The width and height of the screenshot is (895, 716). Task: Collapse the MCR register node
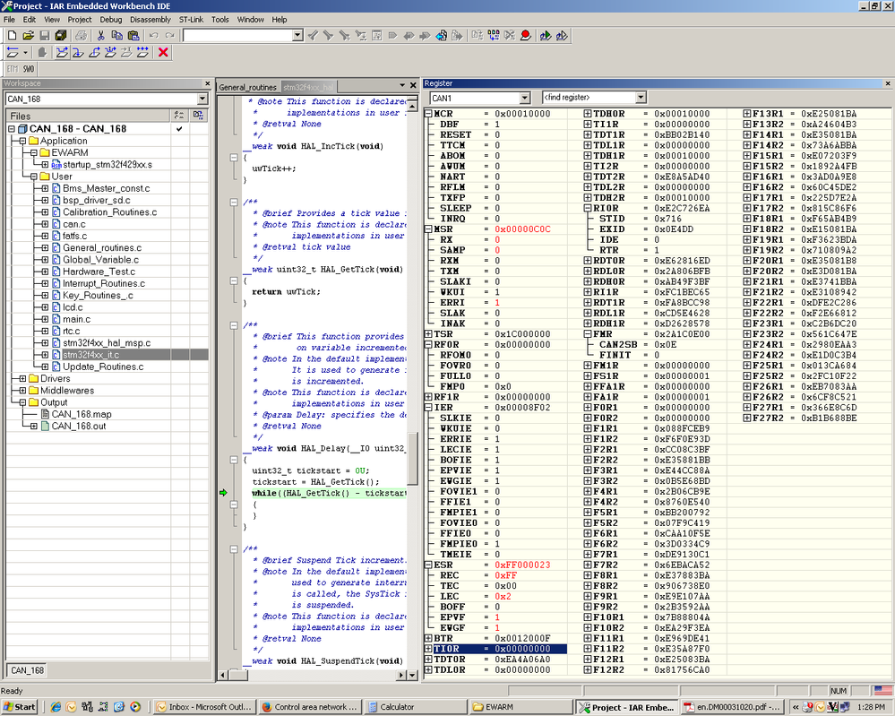428,114
